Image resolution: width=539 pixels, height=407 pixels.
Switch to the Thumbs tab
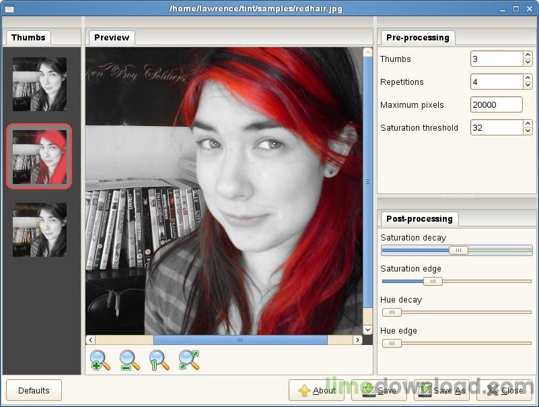pyautogui.click(x=28, y=38)
